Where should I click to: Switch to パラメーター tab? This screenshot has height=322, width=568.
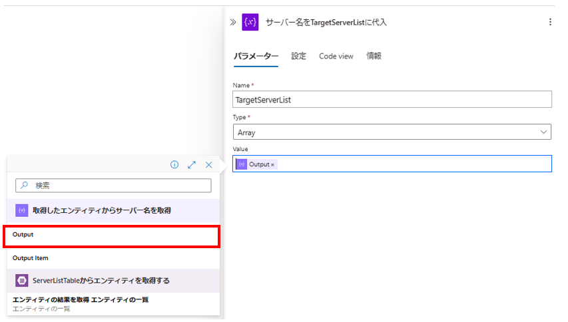pos(256,57)
